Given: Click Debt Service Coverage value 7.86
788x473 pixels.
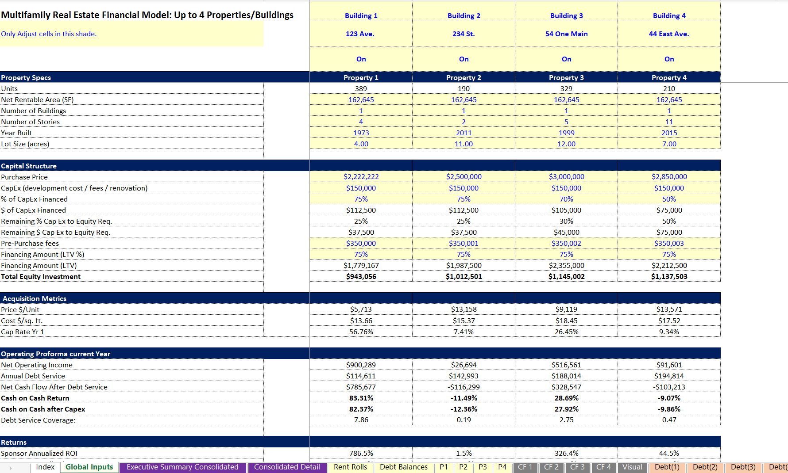Looking at the screenshot, I should coord(361,420).
